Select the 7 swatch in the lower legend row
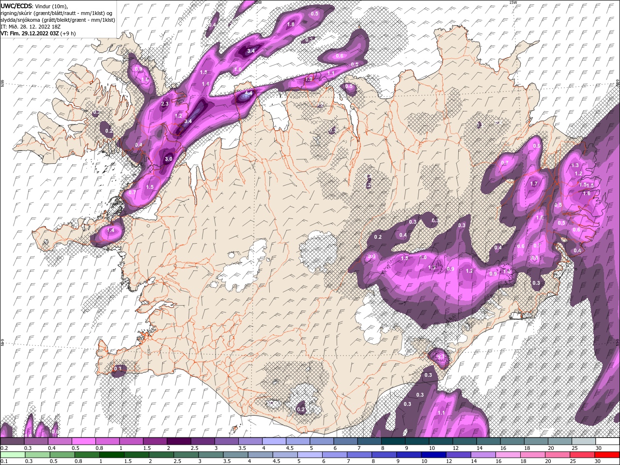 (359, 455)
